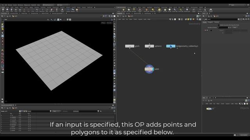Open network editor search (magnifier) icon
This screenshot has width=250, height=140.
(x=198, y=19)
